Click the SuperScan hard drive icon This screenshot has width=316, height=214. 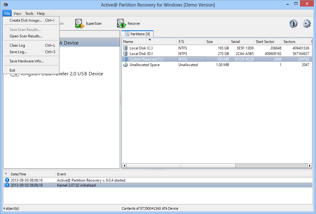[x=80, y=23]
